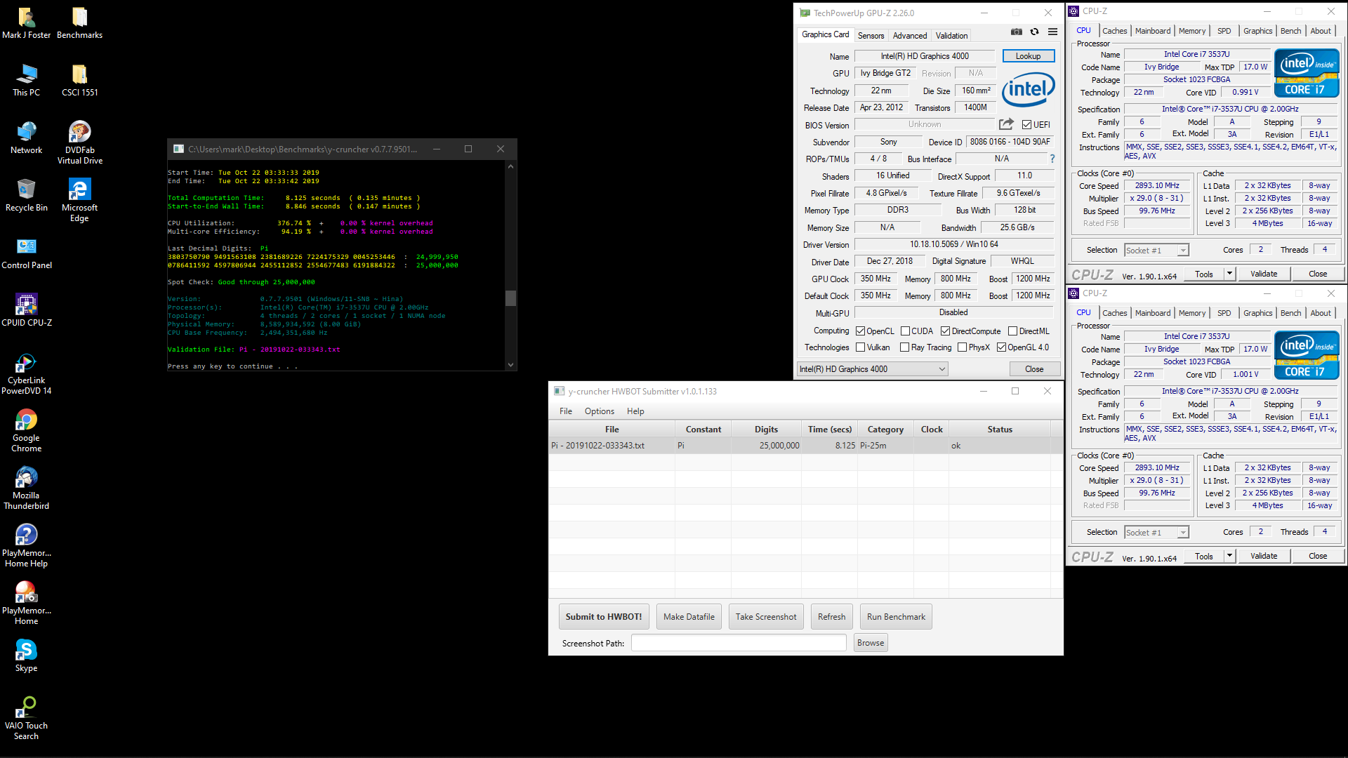This screenshot has height=758, width=1348.
Task: Open the PlayMemories Home Help shortcut
Action: (x=26, y=546)
